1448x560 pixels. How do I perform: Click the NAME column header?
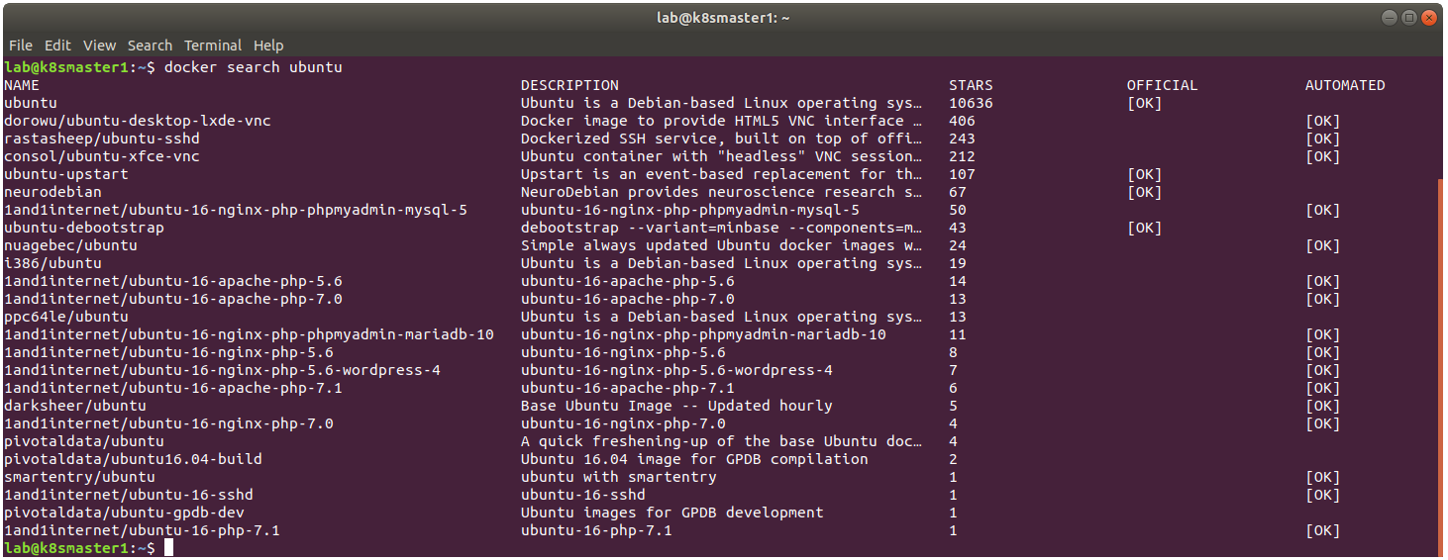[22, 85]
